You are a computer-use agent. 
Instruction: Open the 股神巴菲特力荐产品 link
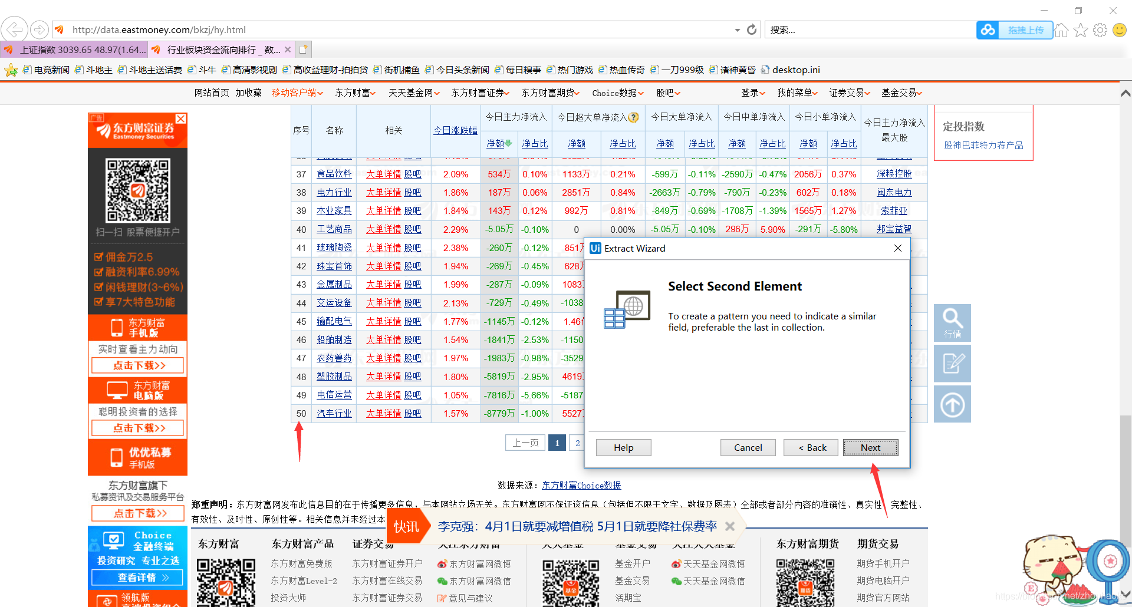pyautogui.click(x=983, y=145)
